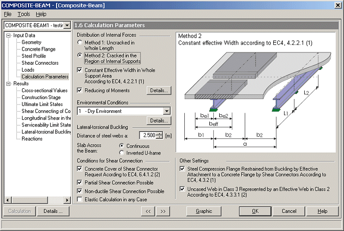
Task: Open the Environmental Conditions dropdown
Action: (167, 111)
